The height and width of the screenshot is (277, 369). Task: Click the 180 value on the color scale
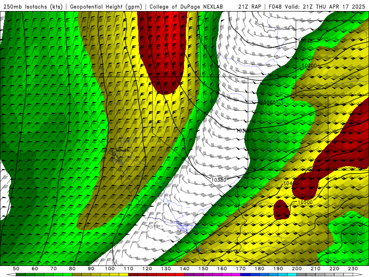coord(259,269)
